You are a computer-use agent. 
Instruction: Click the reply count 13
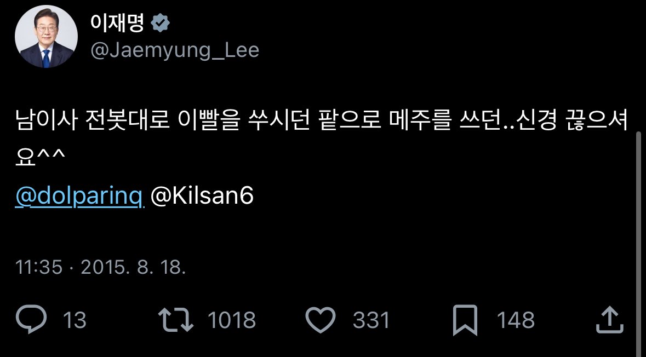coord(75,320)
